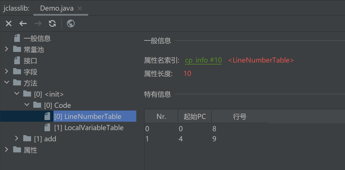Viewport: 345px width, 170px height.
Task: Switch to the Demo.java tab
Action: (57, 8)
